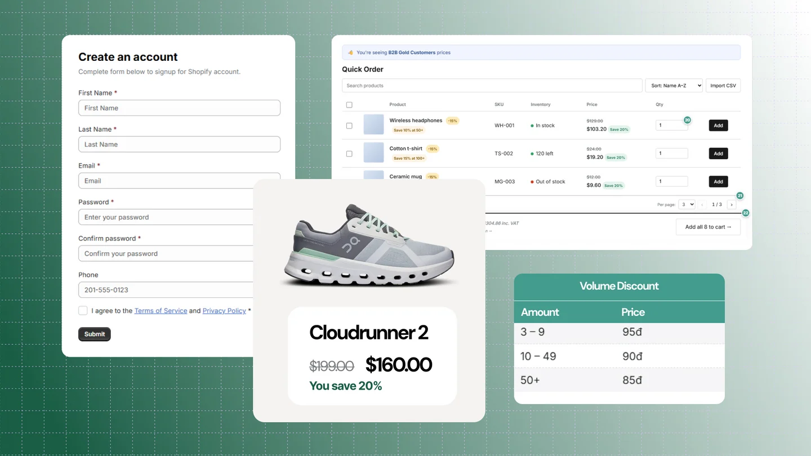Click the quantity field for Cotton t-shirt
The width and height of the screenshot is (811, 456).
click(x=671, y=153)
